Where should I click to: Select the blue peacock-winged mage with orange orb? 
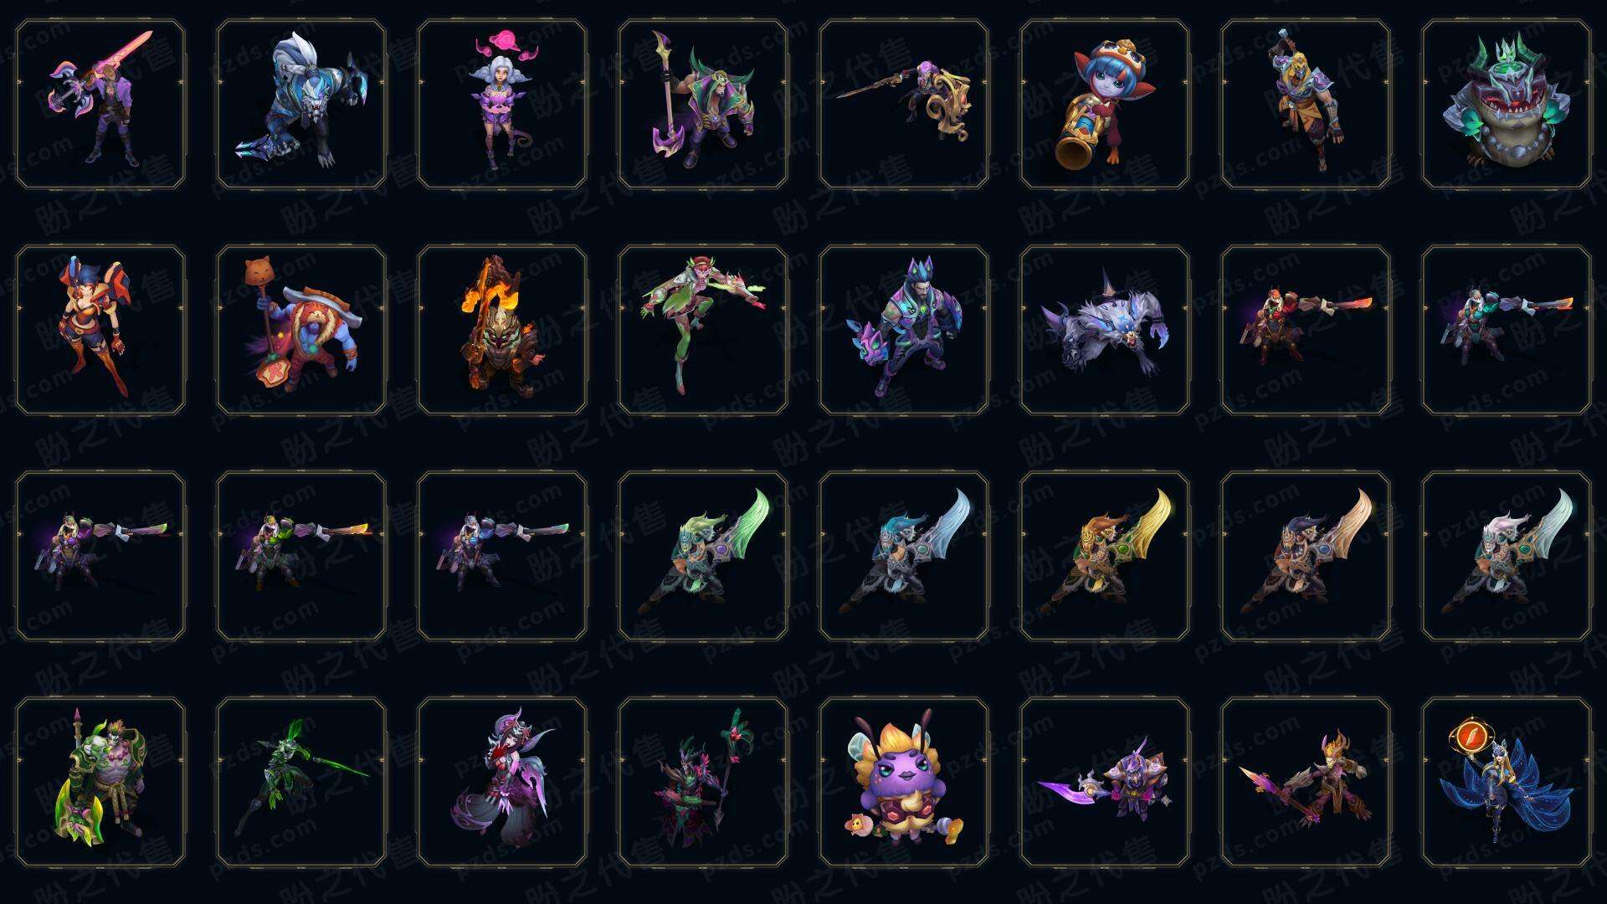[1507, 782]
